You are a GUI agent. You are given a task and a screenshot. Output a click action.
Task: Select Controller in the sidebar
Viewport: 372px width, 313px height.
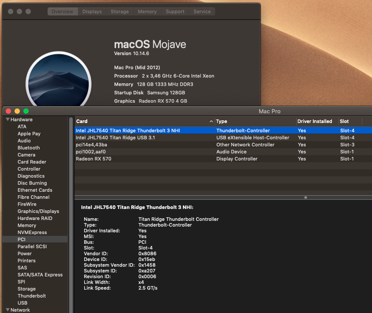tap(29, 169)
